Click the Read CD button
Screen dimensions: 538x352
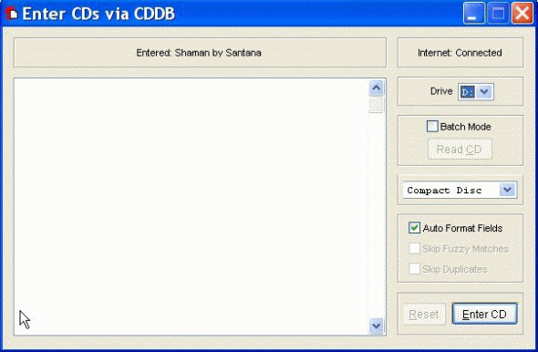(x=460, y=150)
